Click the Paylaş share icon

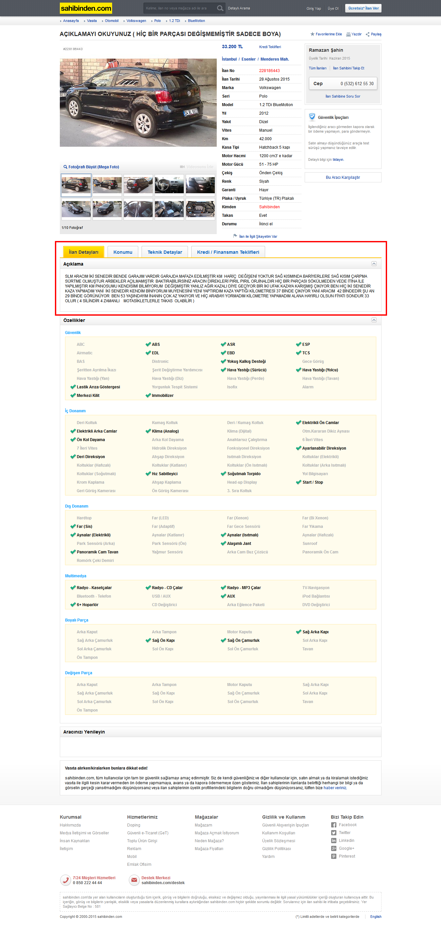coord(368,34)
